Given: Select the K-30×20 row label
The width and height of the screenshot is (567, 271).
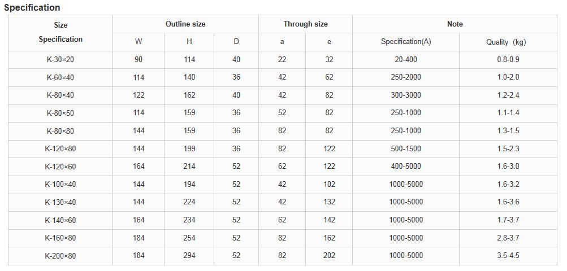Looking at the screenshot, I should pyautogui.click(x=60, y=60).
